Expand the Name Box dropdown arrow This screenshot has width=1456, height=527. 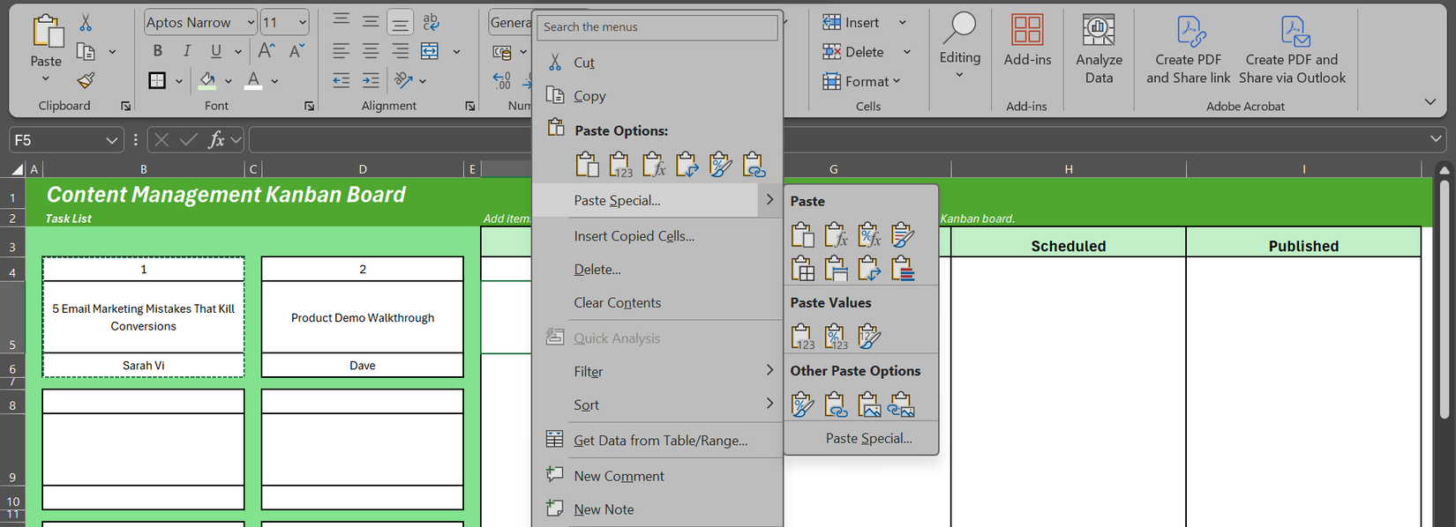click(x=112, y=140)
